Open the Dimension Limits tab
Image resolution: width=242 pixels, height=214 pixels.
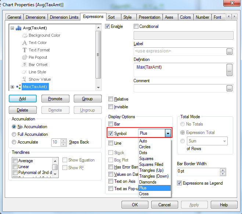[64, 17]
